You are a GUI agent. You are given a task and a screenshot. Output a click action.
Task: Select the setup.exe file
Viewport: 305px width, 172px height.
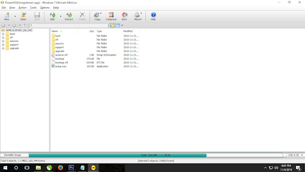[61, 66]
